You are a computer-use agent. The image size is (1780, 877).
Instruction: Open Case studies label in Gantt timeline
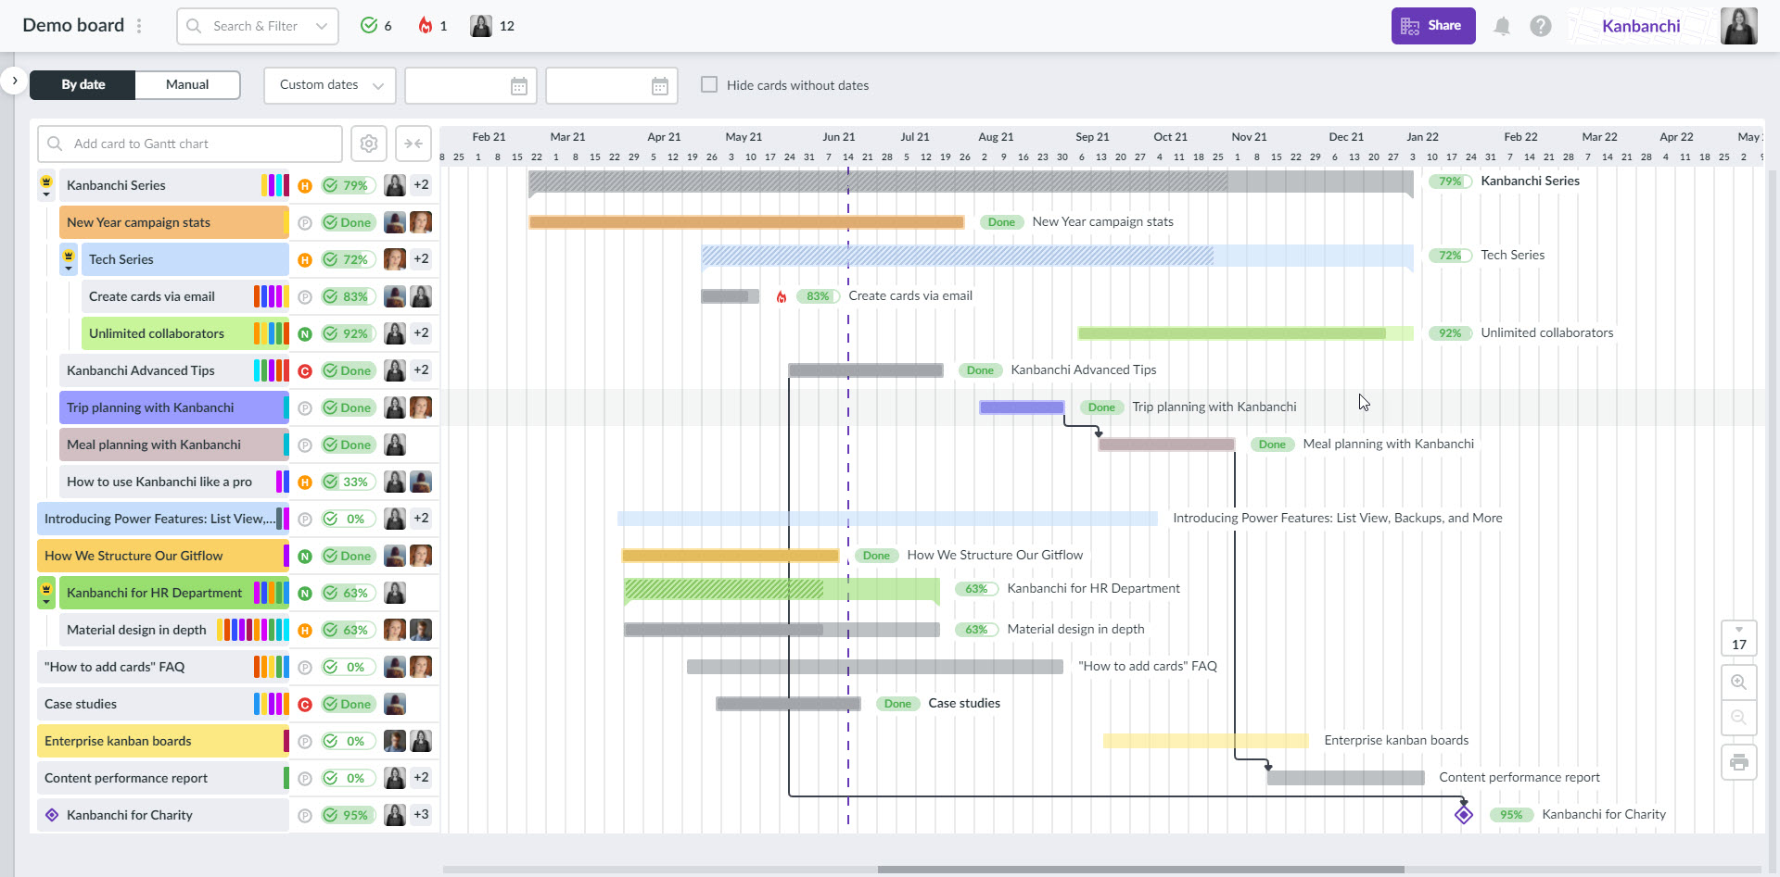[964, 703]
